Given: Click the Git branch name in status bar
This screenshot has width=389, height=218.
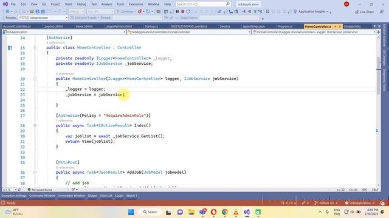Looking at the screenshot, I should (x=326, y=203).
